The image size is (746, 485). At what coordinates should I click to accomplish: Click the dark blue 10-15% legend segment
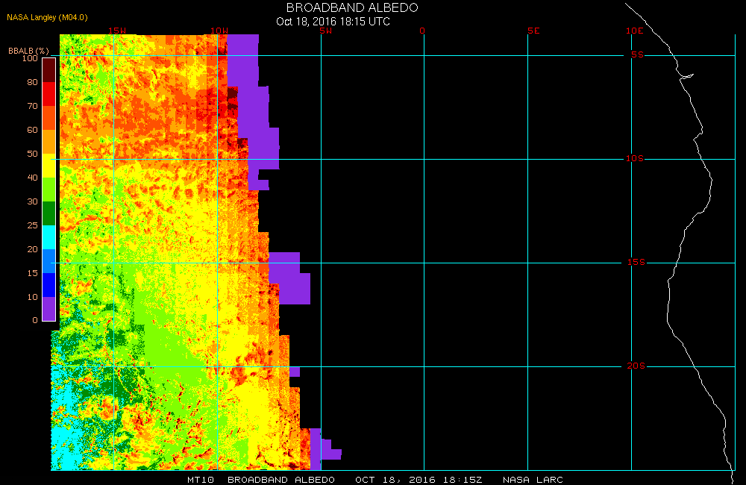point(48,284)
